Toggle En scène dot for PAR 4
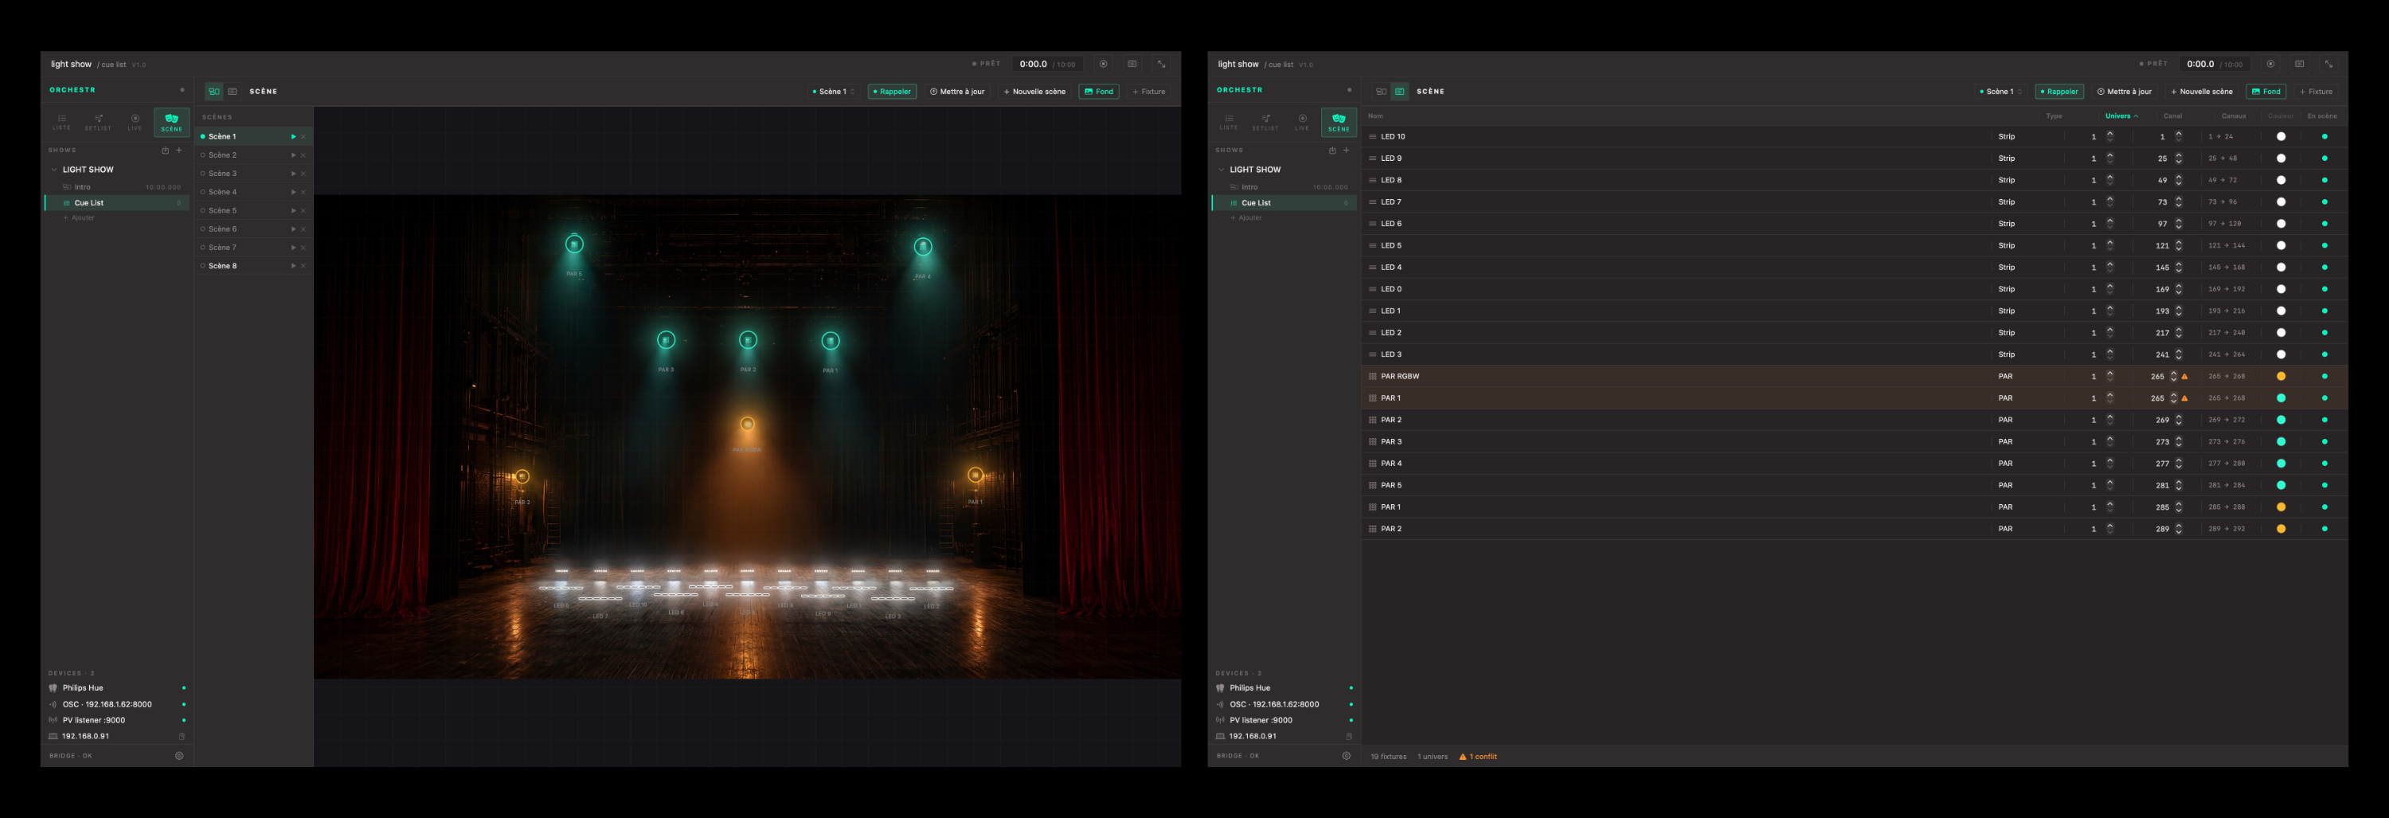Viewport: 2389px width, 818px height. 2324,464
